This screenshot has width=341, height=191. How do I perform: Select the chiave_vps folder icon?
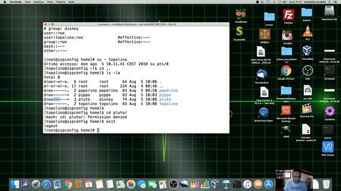287,52
